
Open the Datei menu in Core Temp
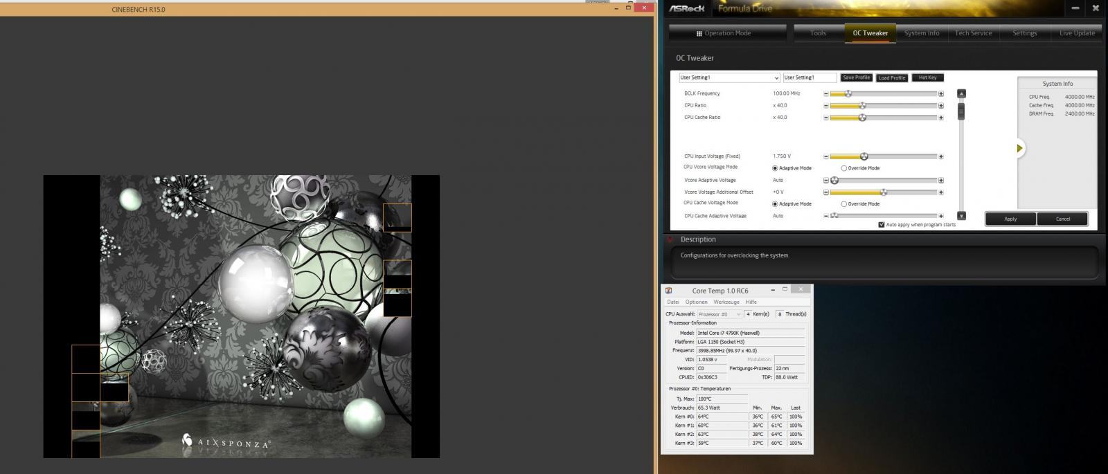click(x=673, y=302)
